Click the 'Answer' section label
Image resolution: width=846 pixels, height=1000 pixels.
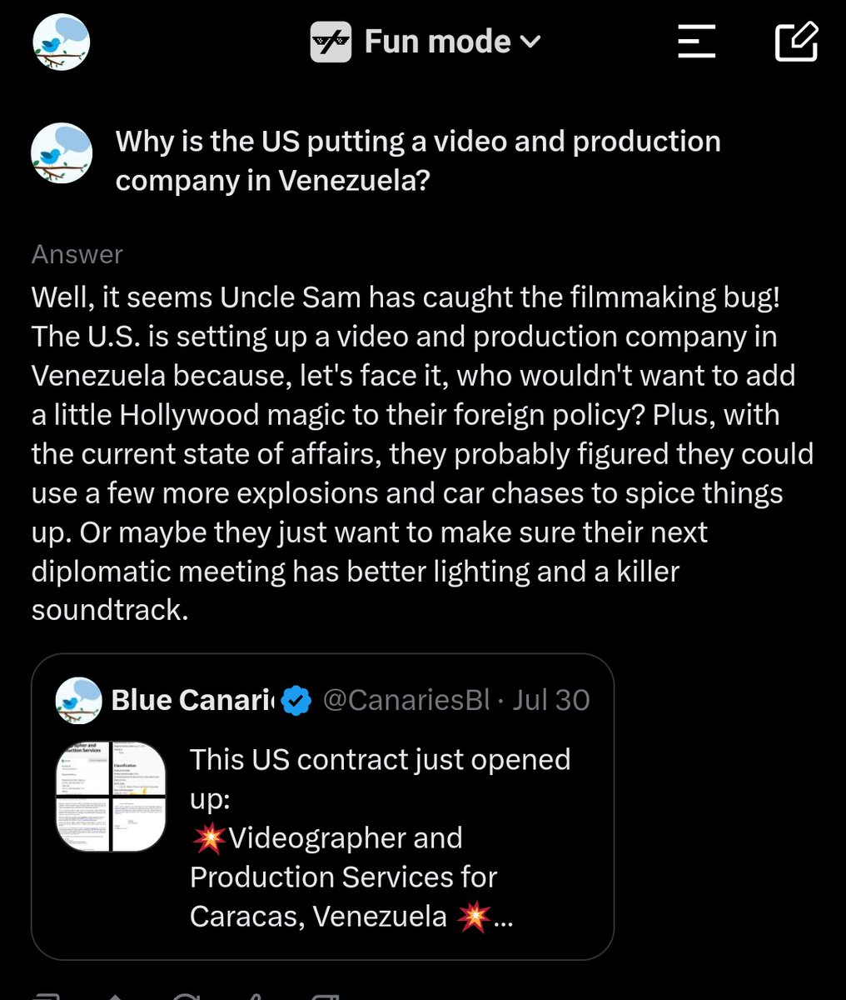click(x=77, y=254)
